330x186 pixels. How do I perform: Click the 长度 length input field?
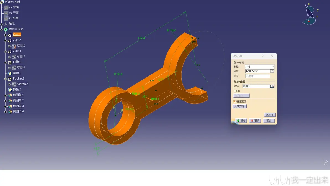257,71
